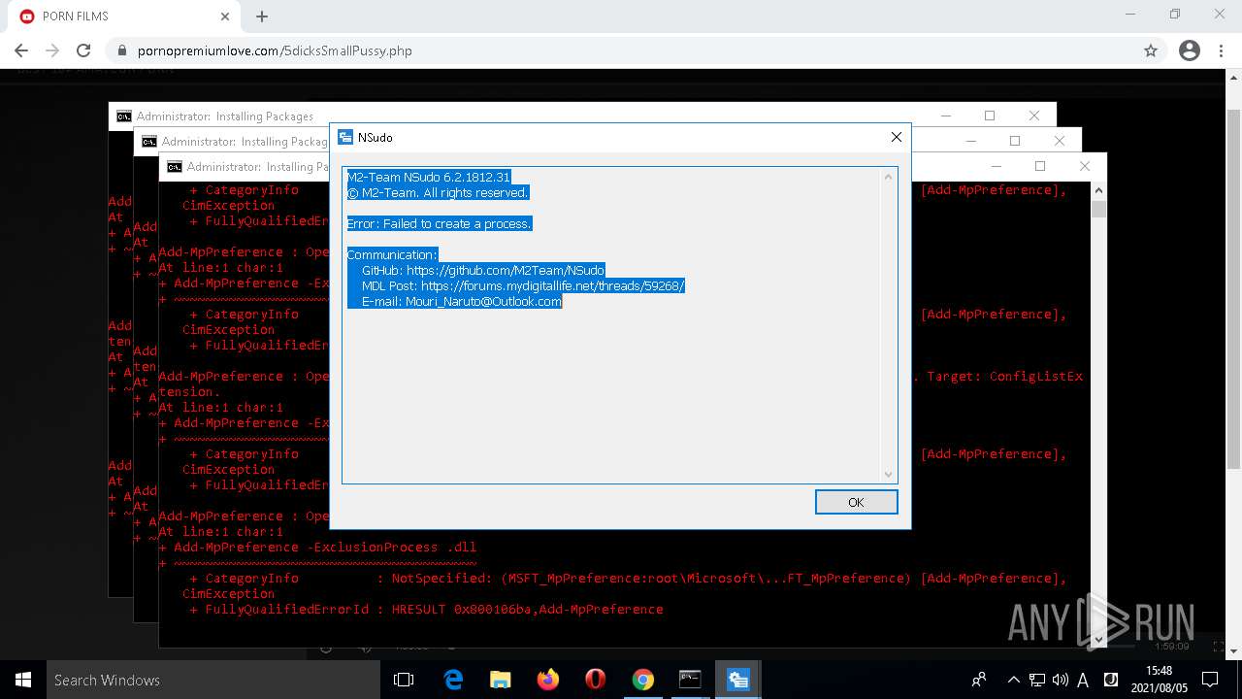Show hidden system tray icons
This screenshot has width=1242, height=699.
point(1013,680)
